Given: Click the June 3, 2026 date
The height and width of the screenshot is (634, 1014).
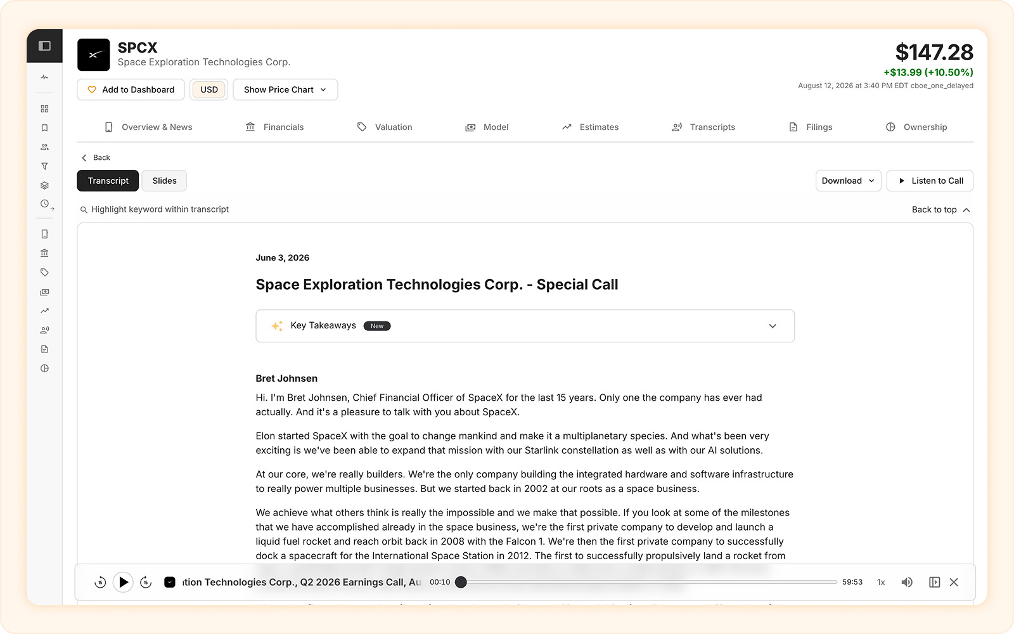Looking at the screenshot, I should [283, 257].
